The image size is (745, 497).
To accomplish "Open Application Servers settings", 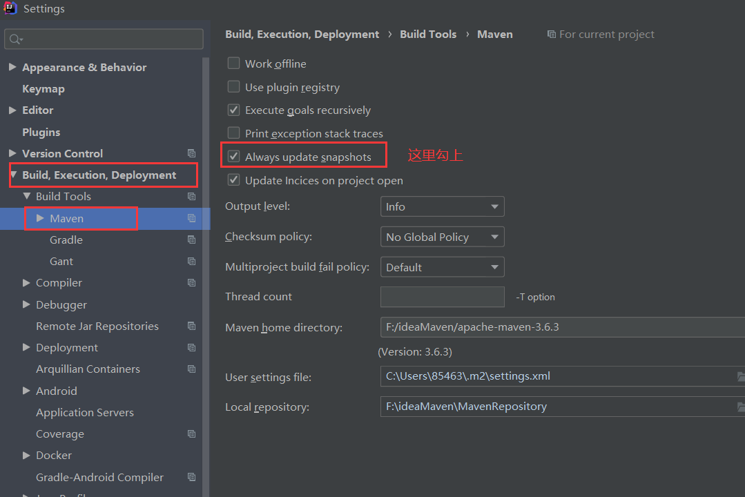I will click(x=85, y=412).
